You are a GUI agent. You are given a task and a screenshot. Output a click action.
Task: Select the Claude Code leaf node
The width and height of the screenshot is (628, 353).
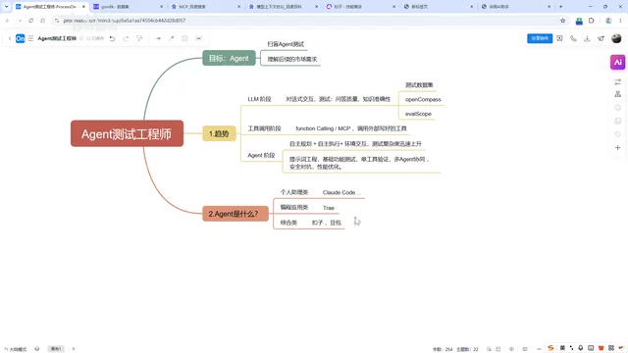341,192
